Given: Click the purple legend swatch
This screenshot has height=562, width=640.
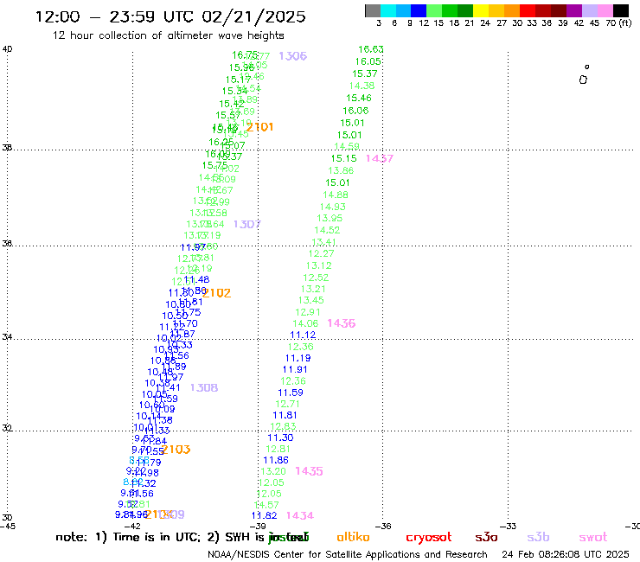Looking at the screenshot, I should [574, 10].
